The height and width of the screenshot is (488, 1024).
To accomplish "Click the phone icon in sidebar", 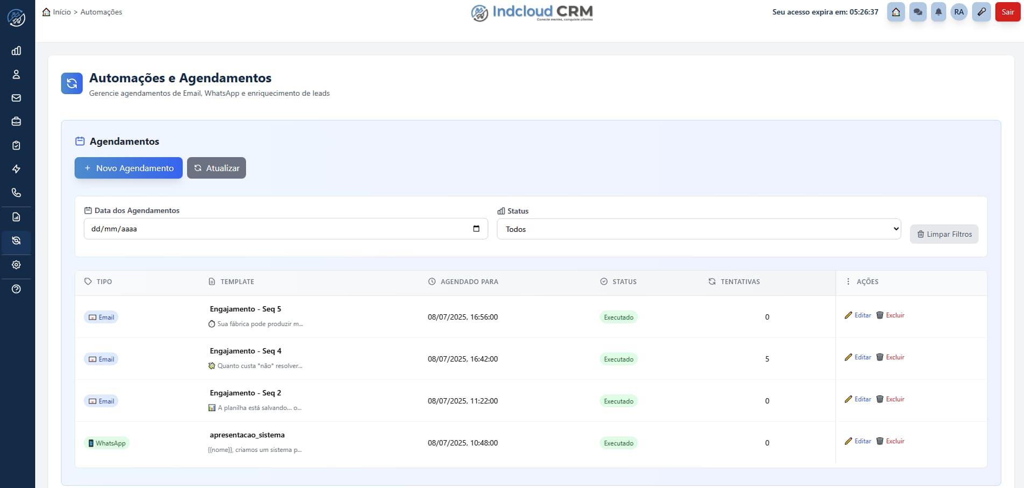I will click(x=16, y=193).
